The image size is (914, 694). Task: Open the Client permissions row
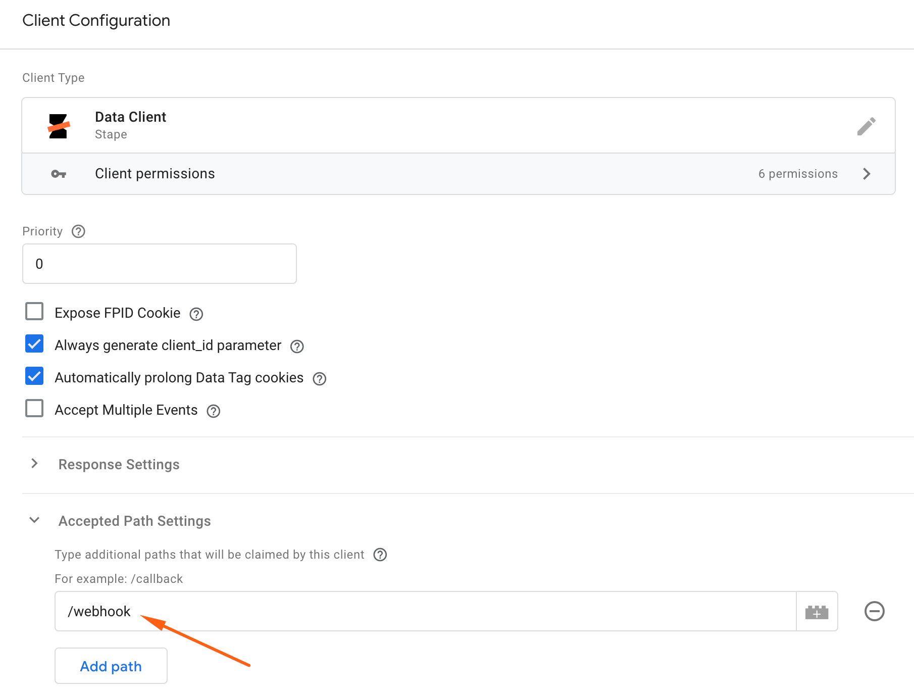coord(459,174)
